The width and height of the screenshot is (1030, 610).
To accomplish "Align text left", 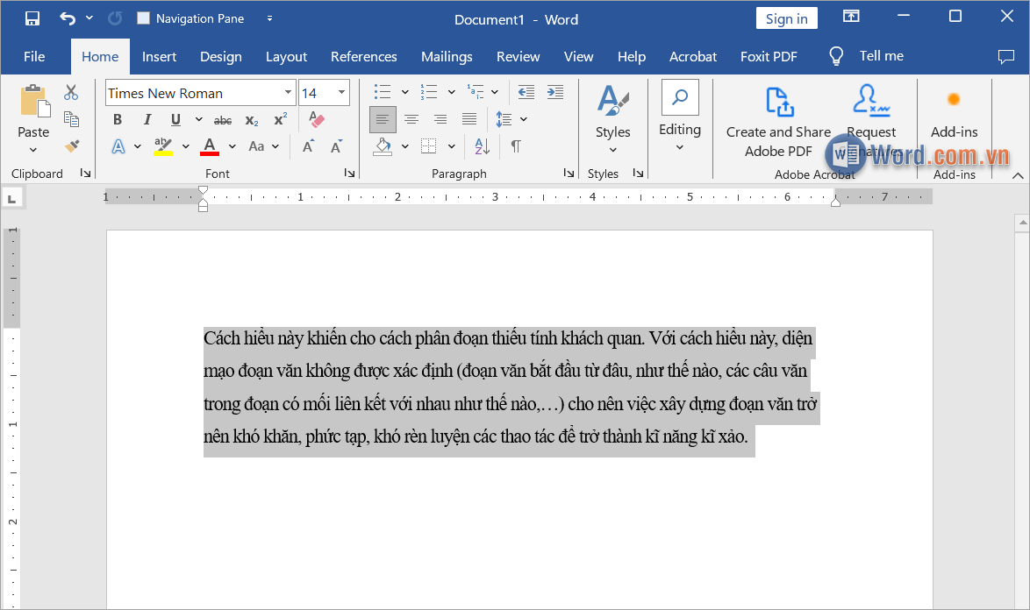I will point(383,119).
